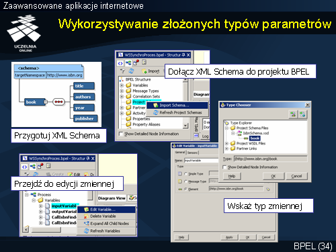This screenshot has height=252, width=336.
Task: Expand Variables folder in BPEL Structure tree
Action: [x=122, y=85]
